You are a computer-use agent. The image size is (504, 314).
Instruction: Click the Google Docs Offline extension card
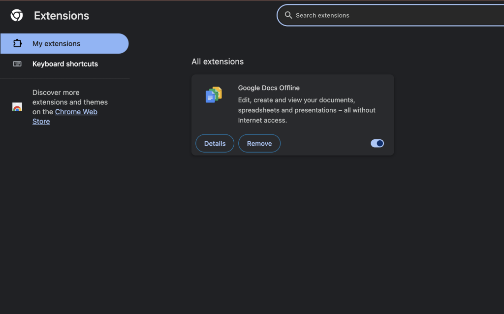292,115
